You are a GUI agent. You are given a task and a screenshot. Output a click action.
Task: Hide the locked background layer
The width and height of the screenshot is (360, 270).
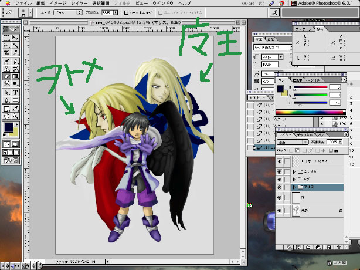[280, 211]
